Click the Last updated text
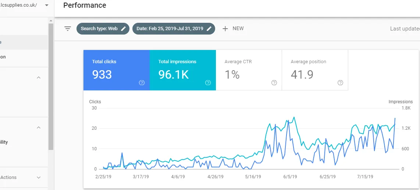This screenshot has height=190, width=420. tap(405, 29)
